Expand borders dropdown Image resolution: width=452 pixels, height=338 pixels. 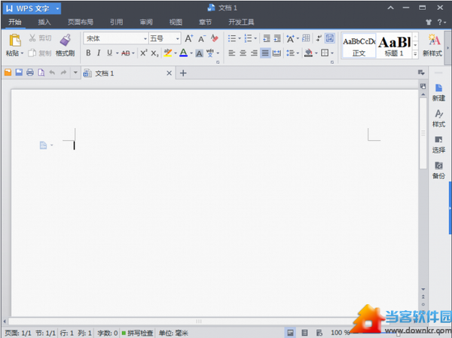[x=332, y=53]
